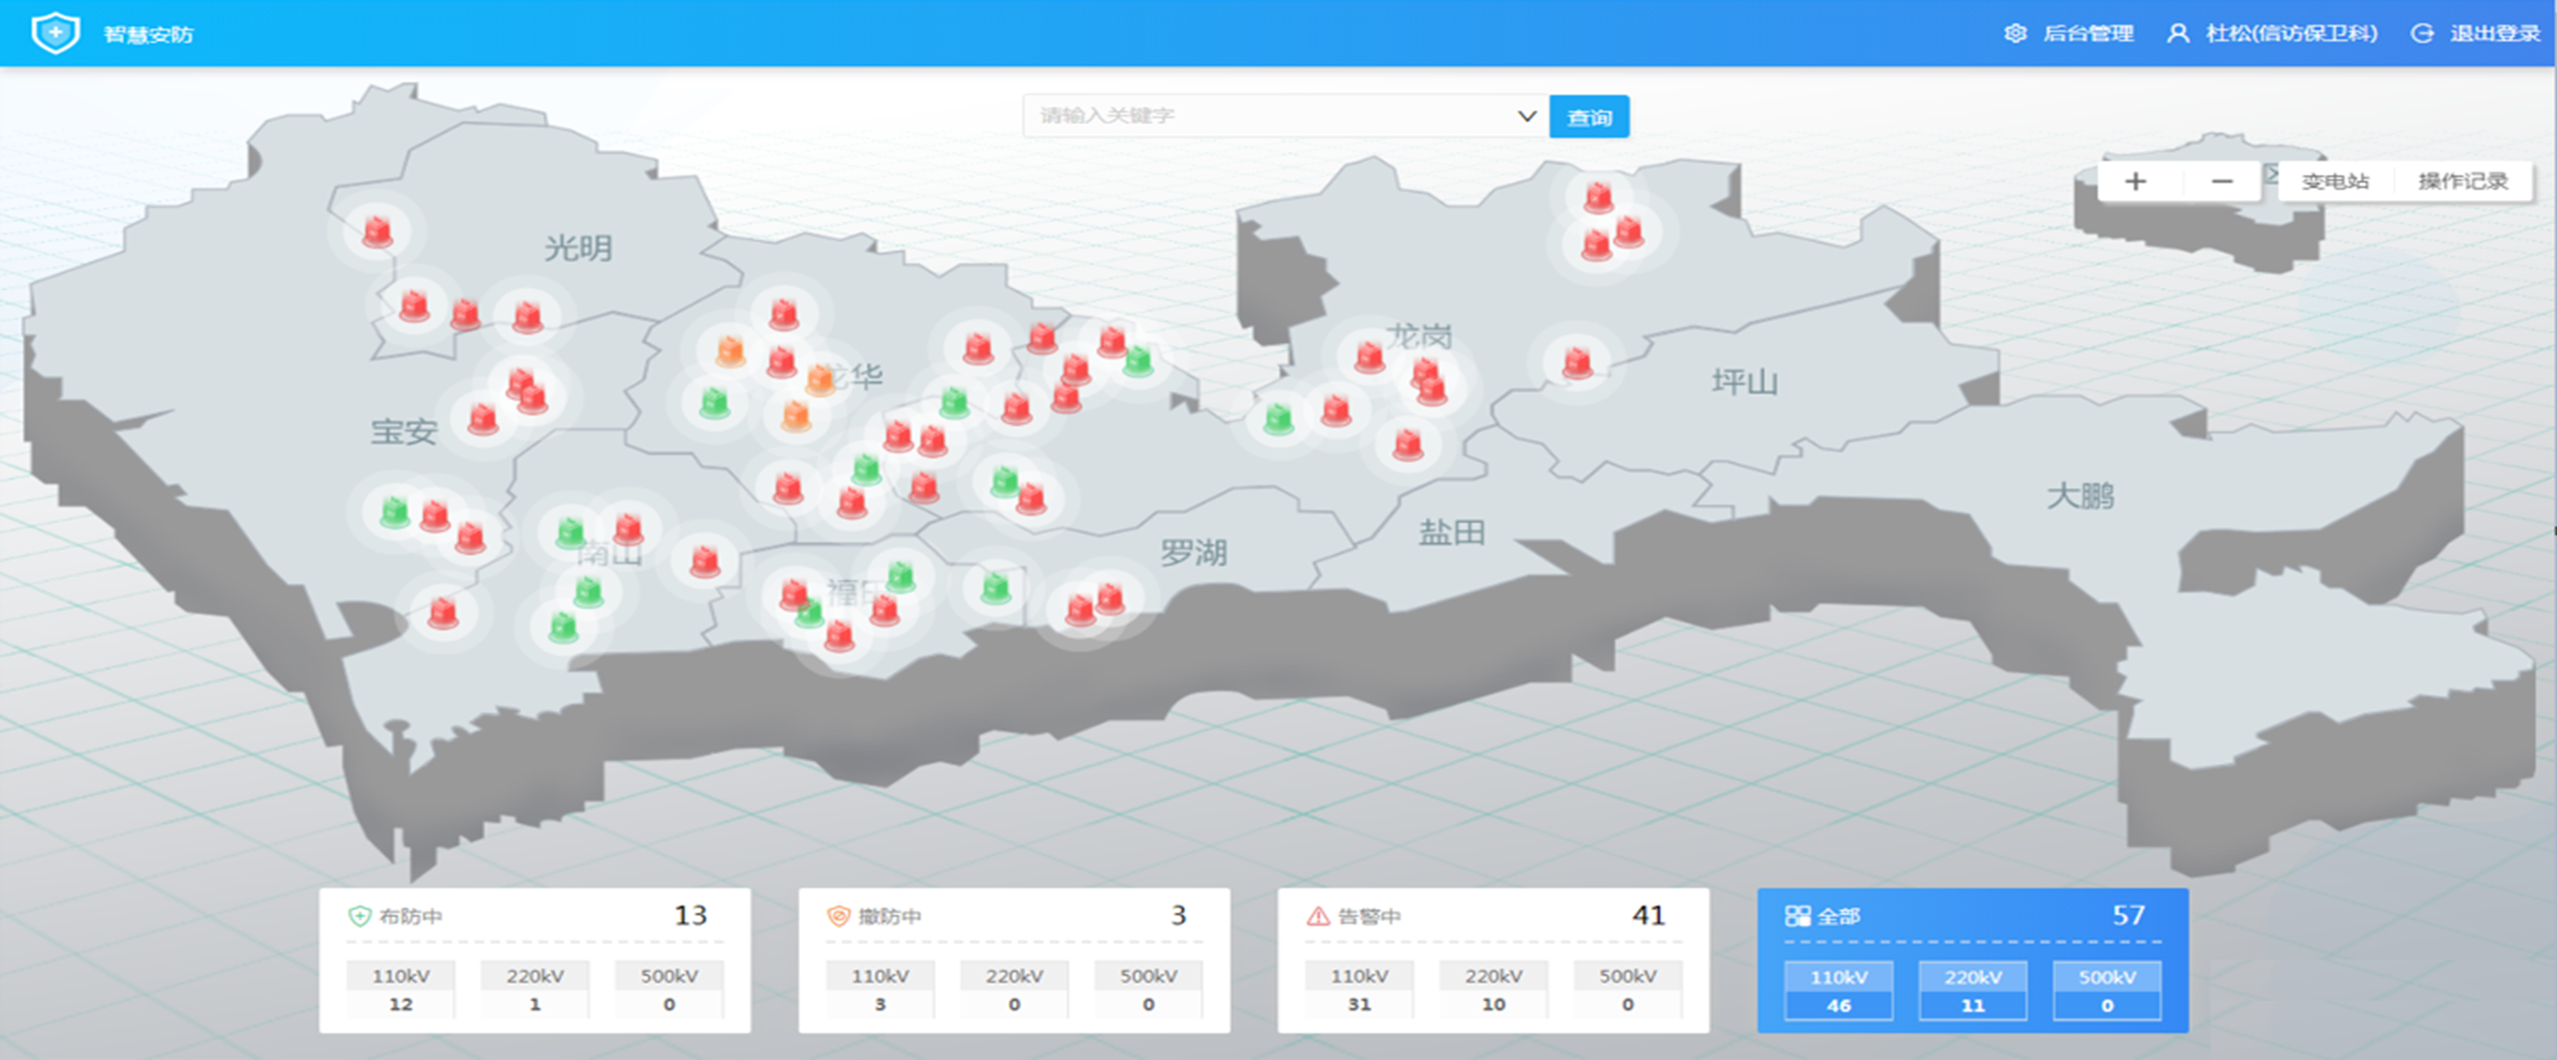Filter by the 布防中 status card
The height and width of the screenshot is (1060, 2557).
tap(535, 960)
